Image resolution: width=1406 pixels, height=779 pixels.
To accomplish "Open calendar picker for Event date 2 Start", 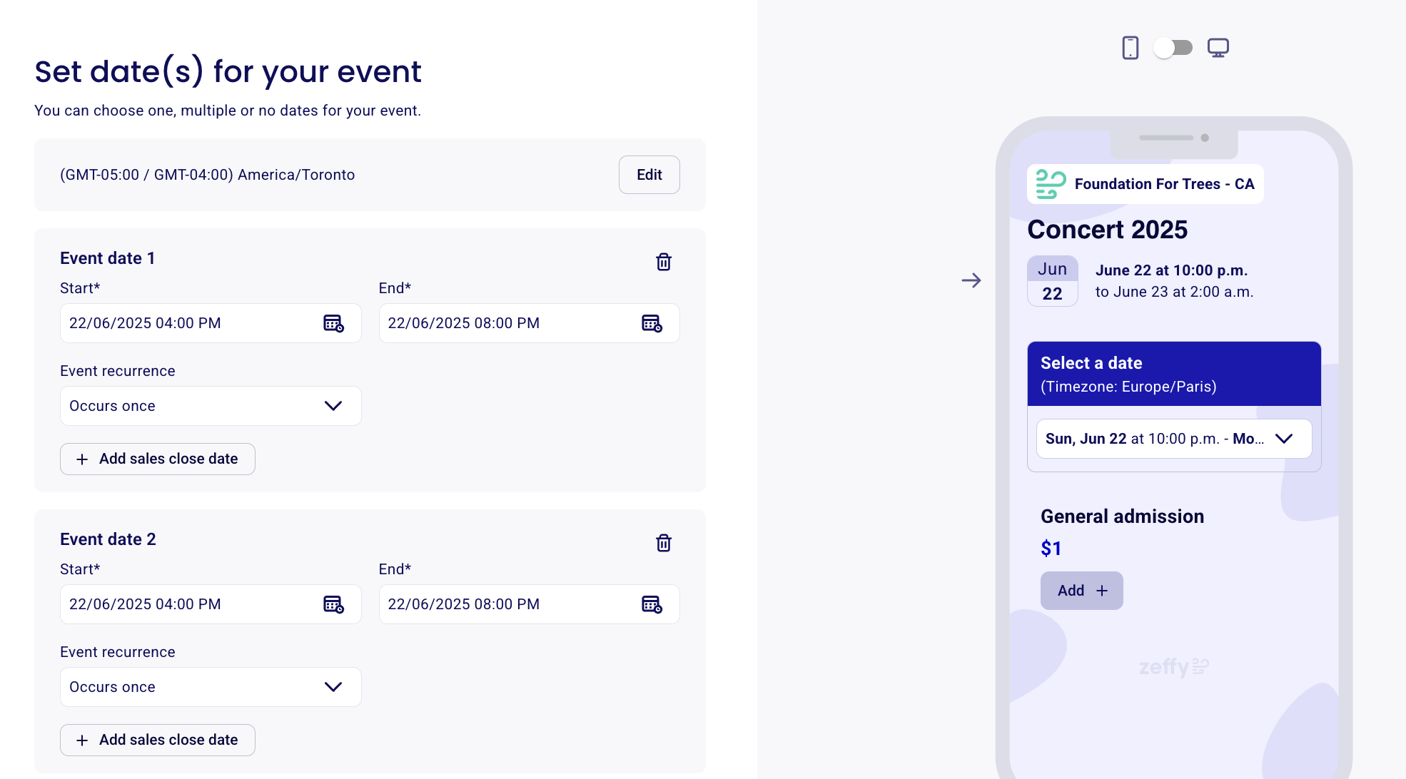I will tap(333, 604).
